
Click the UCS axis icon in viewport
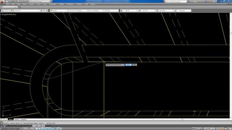tap(7, 112)
